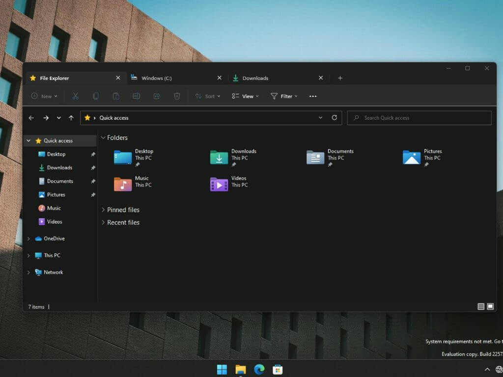
Task: Add a new tab with plus button
Action: pos(340,78)
